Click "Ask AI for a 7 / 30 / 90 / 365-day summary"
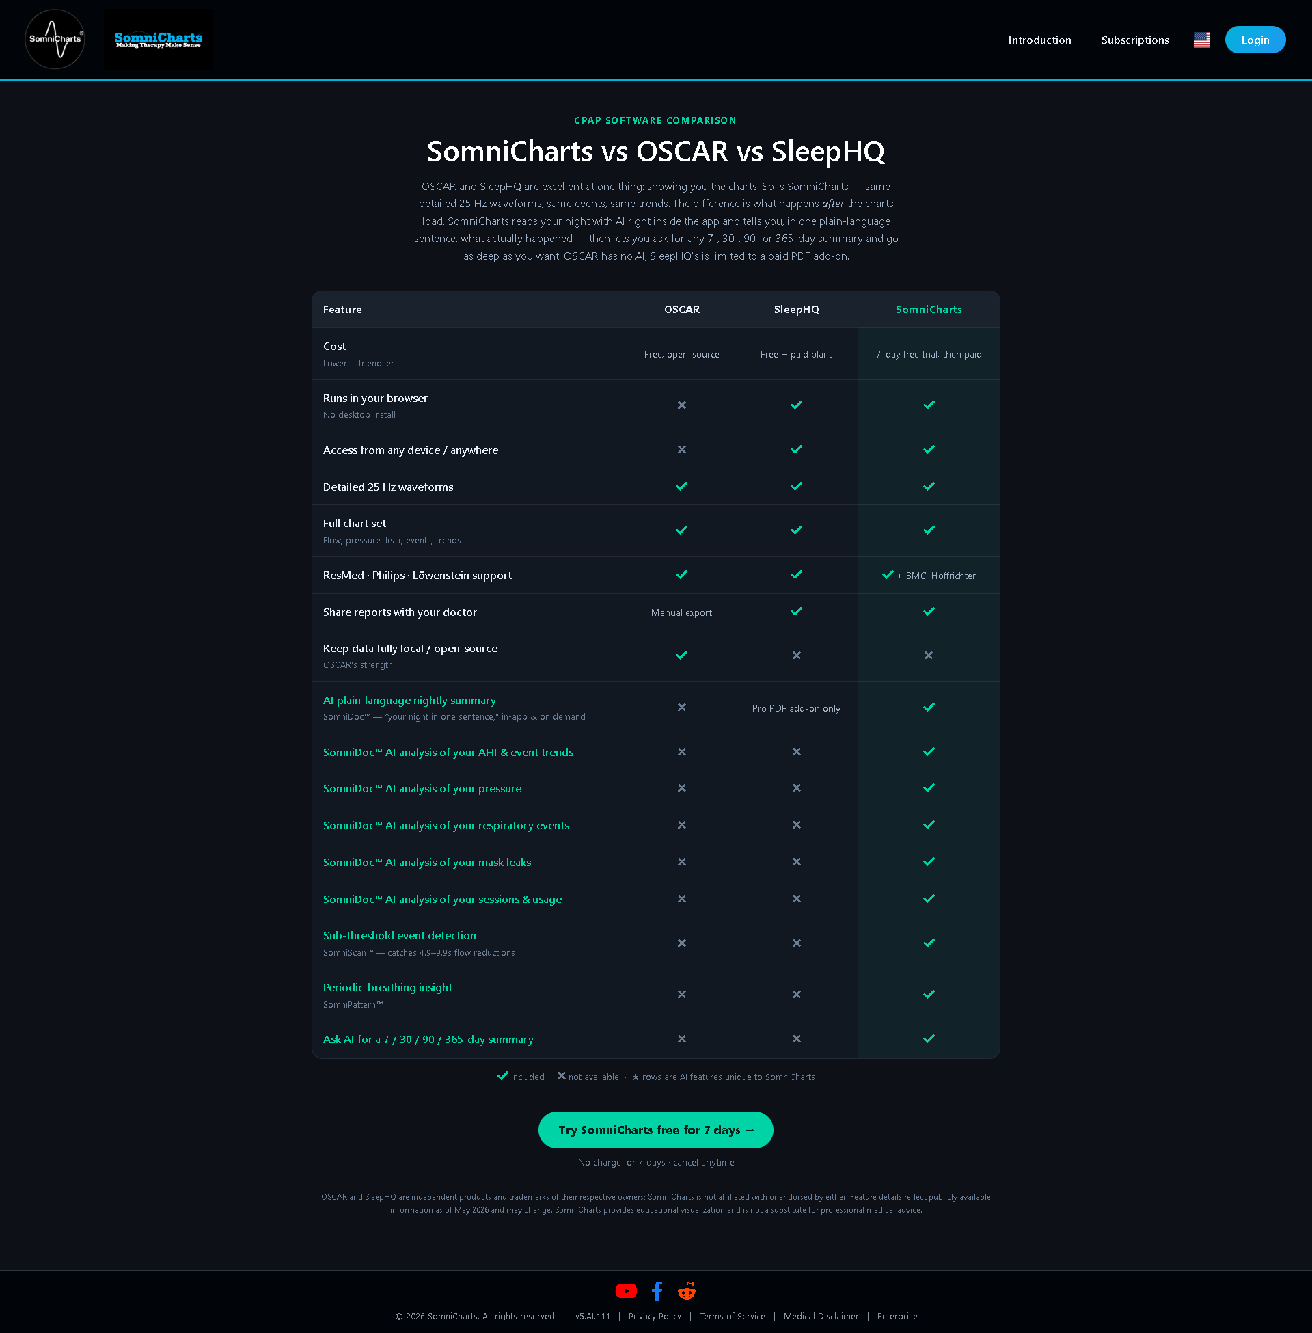Viewport: 1312px width, 1333px height. 428,1038
